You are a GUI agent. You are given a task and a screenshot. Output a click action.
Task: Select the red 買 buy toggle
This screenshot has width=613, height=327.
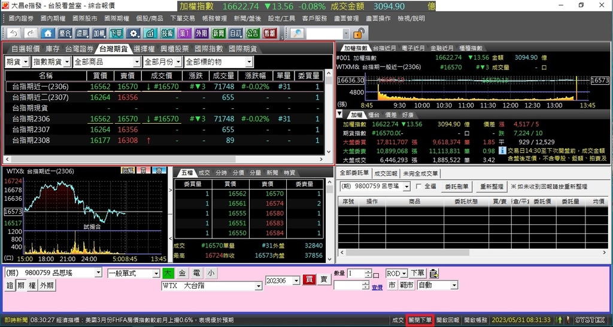tap(309, 279)
